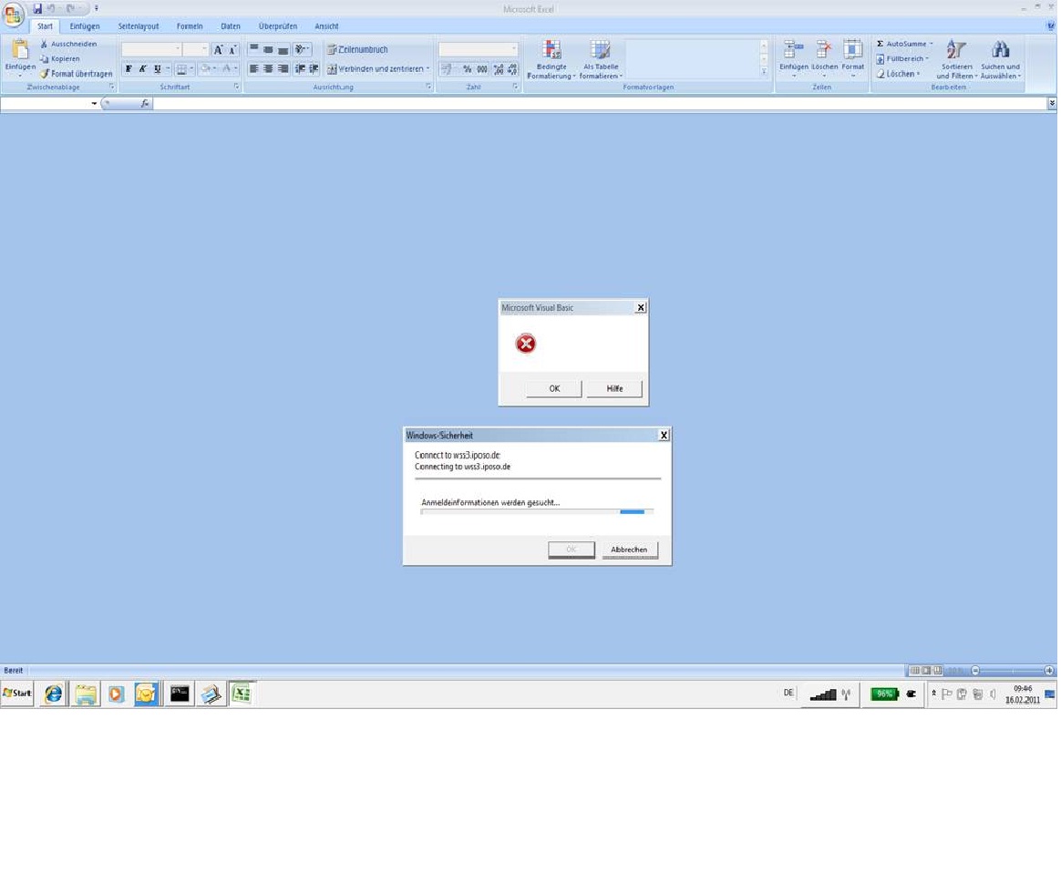Switch to Formeln ribbon tab
Image resolution: width=1061 pixels, height=874 pixels.
190,26
